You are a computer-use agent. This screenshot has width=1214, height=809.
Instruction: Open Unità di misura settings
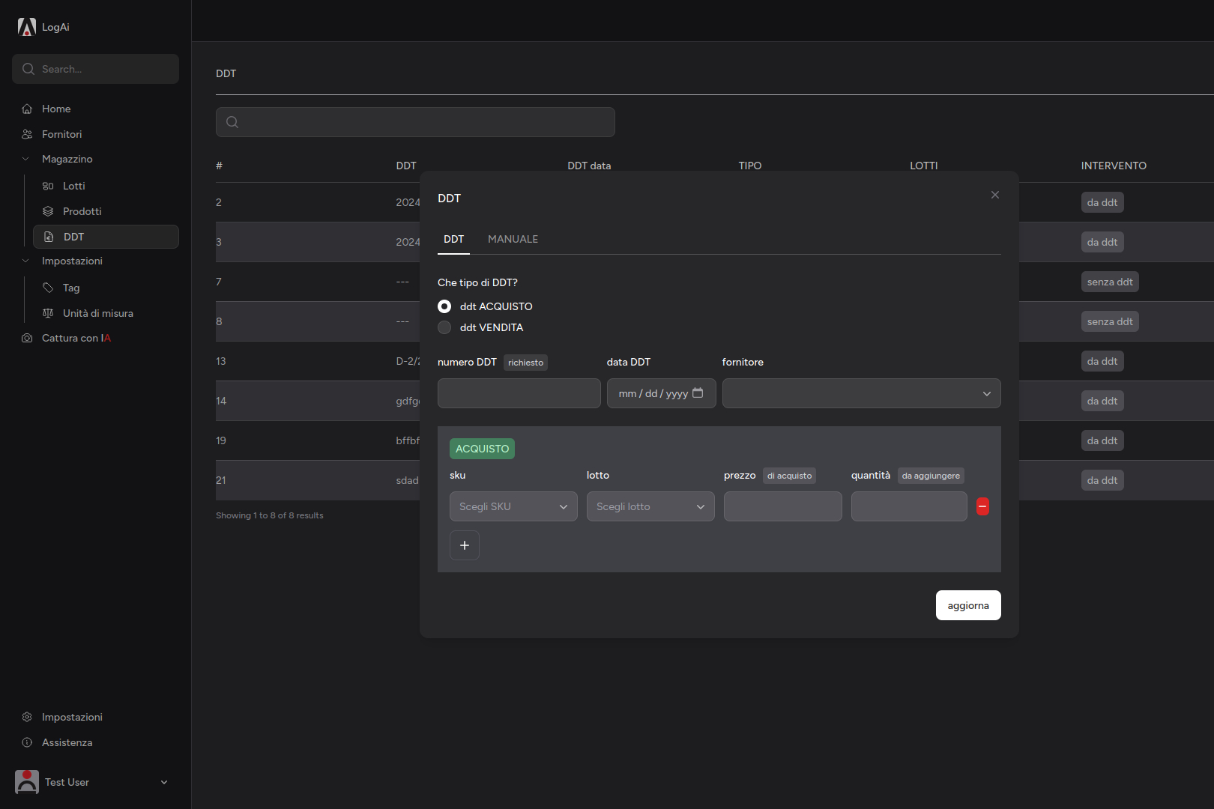point(98,313)
